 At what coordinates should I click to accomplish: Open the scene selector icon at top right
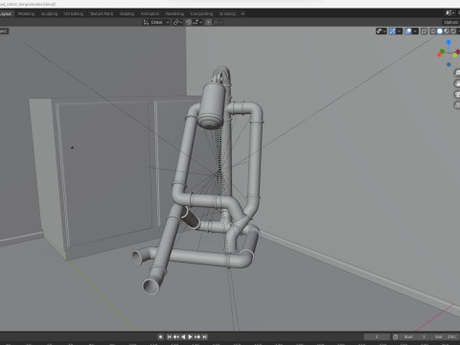[x=449, y=12]
